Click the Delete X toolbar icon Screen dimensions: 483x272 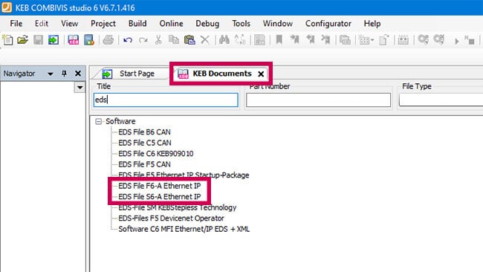(205, 40)
